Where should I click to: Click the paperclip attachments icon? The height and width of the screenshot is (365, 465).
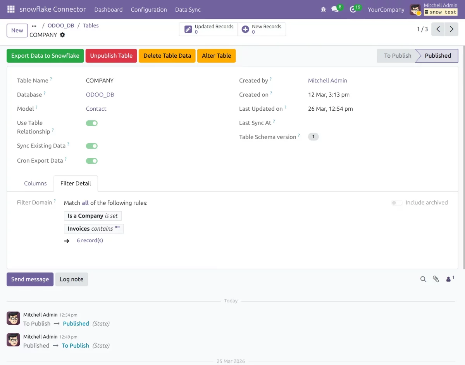coord(436,279)
